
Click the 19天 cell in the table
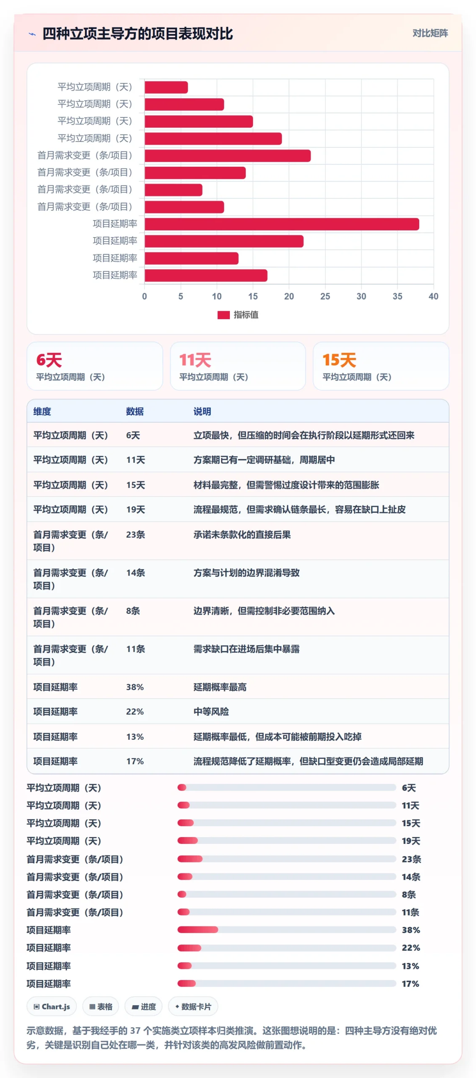pyautogui.click(x=136, y=509)
